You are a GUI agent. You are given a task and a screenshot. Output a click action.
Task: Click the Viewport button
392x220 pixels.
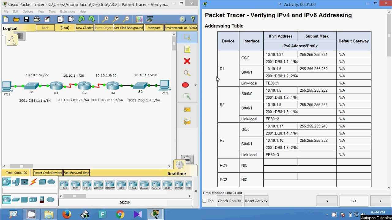(154, 28)
